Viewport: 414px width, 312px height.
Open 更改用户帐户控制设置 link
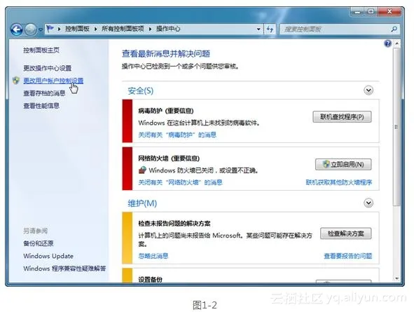(x=53, y=81)
